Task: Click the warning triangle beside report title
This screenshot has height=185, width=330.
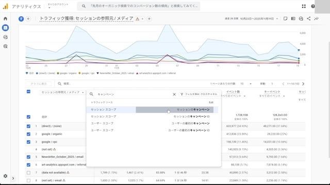Action: pos(138,19)
